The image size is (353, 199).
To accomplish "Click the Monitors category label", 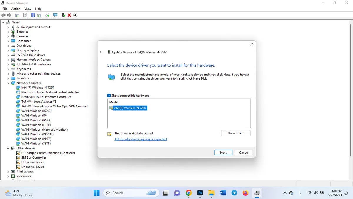I will (x=23, y=78).
